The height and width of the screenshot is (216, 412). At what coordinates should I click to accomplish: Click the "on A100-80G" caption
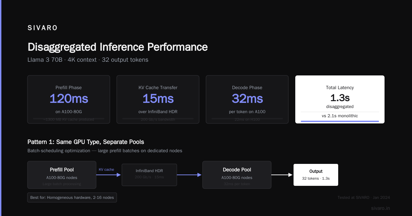tap(69, 112)
